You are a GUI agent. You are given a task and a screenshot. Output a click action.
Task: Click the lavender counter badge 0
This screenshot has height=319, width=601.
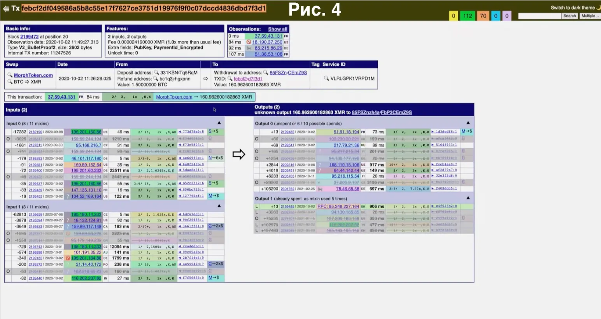tap(506, 16)
